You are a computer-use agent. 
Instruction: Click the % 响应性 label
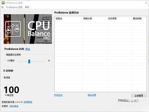(9, 95)
